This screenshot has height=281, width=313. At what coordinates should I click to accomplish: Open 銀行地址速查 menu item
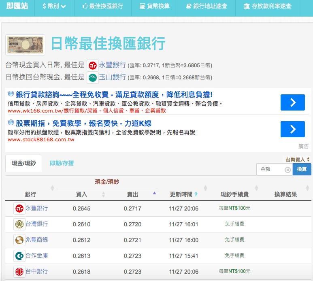[207, 6]
